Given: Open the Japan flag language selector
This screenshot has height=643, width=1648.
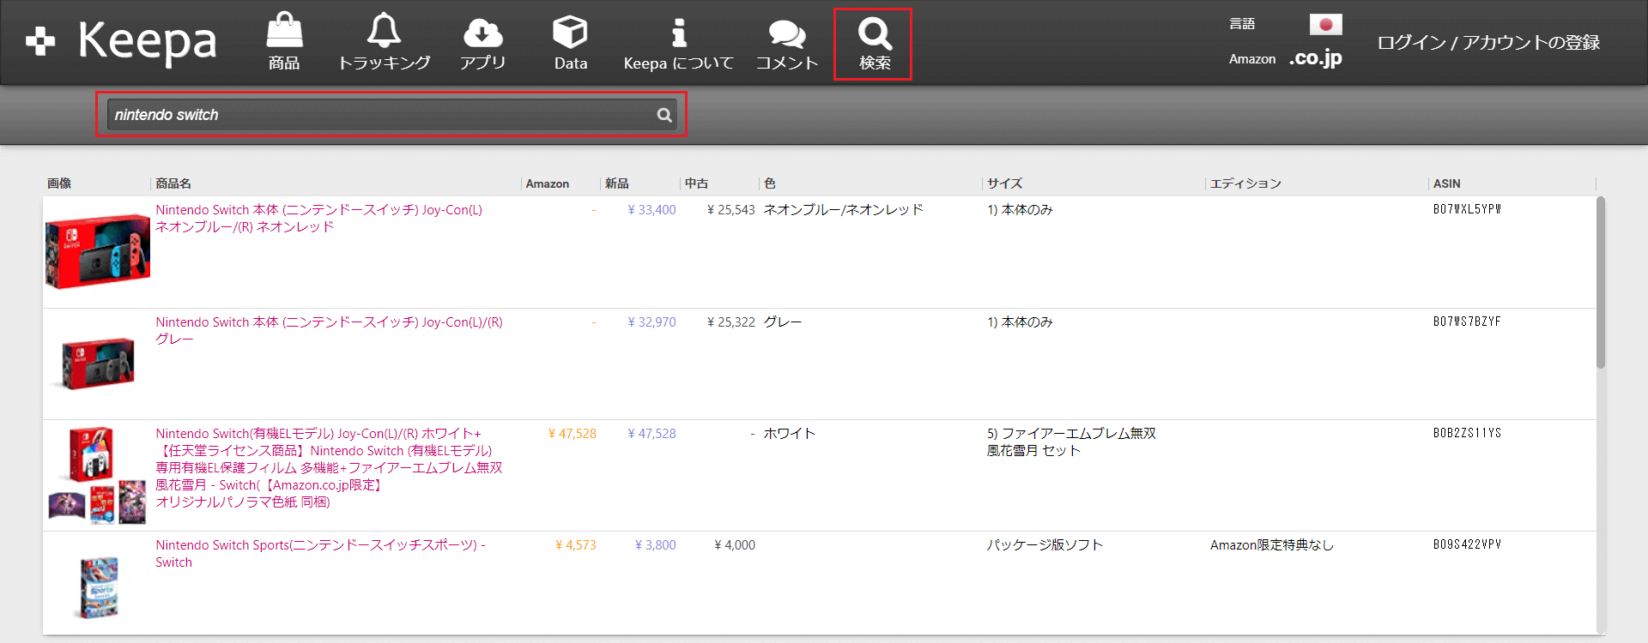Looking at the screenshot, I should tap(1325, 24).
